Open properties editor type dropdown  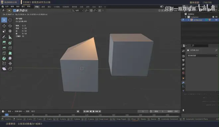click(x=185, y=46)
